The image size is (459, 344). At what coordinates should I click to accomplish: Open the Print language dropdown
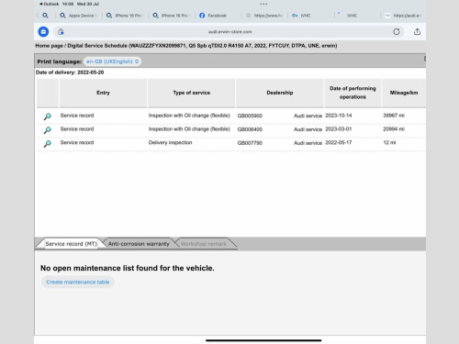(112, 61)
